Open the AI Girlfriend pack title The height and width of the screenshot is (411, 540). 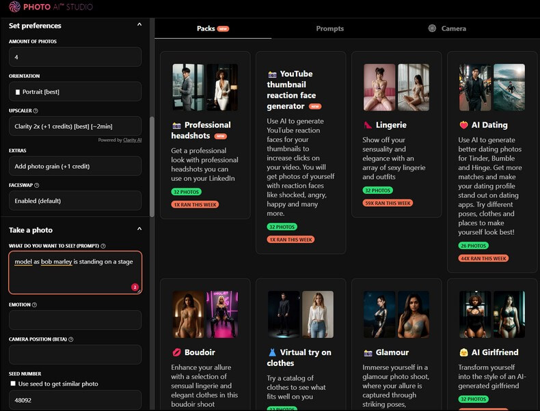(x=495, y=352)
